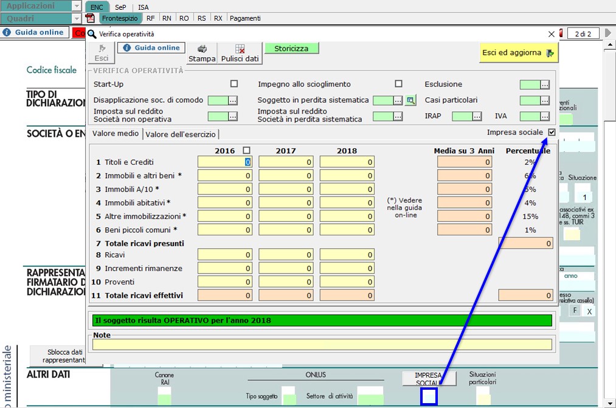Switch to the Valore medio tab

[x=116, y=134]
